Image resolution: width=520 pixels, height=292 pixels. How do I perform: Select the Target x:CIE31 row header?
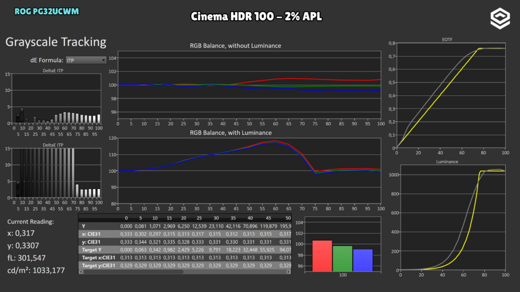tap(99, 258)
